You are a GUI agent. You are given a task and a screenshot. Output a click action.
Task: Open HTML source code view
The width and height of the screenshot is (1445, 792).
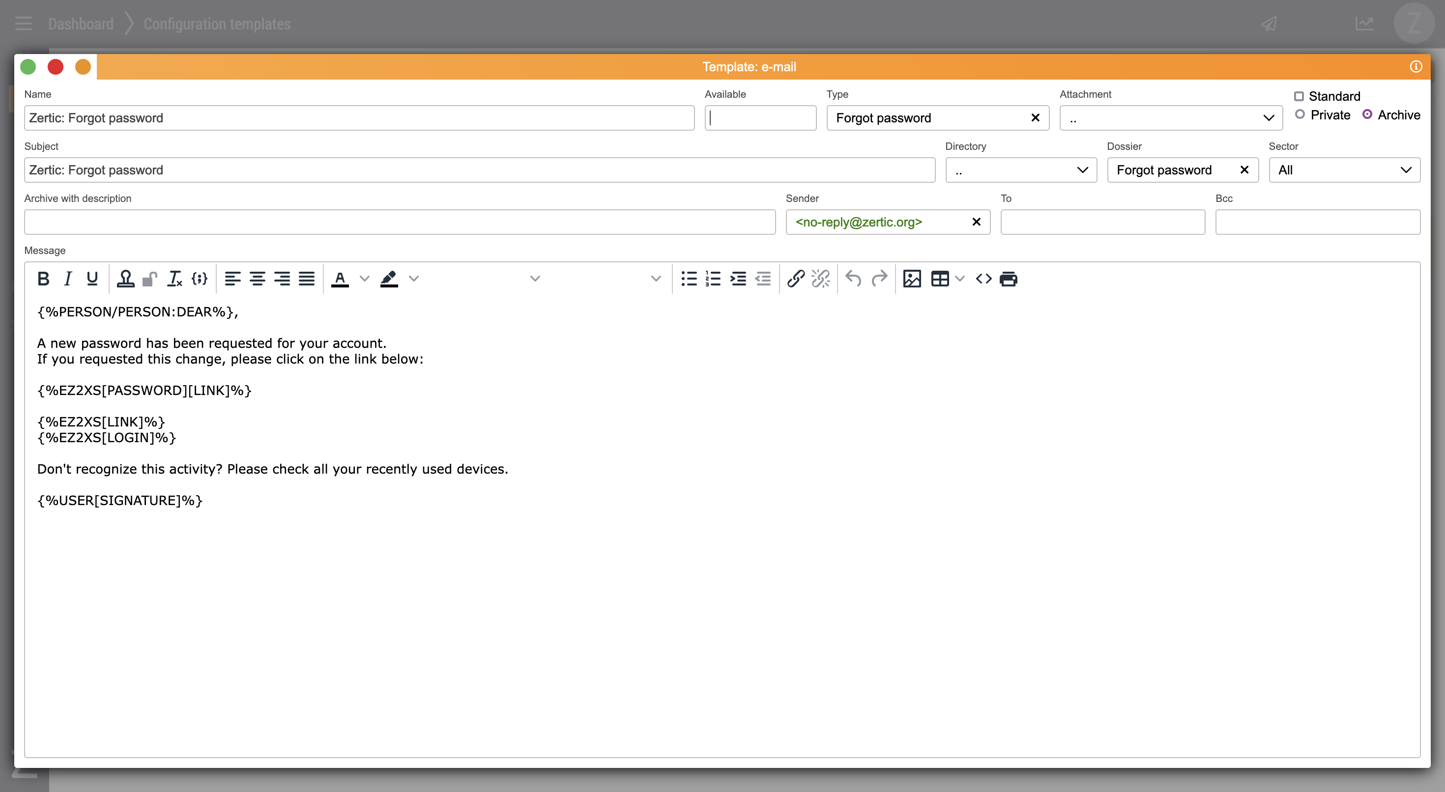983,279
